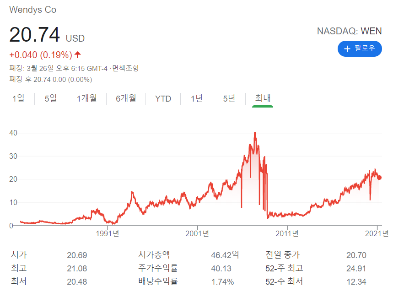Click the y-axis 40 label
Image resolution: width=404 pixels, height=297 pixels.
(x=13, y=133)
